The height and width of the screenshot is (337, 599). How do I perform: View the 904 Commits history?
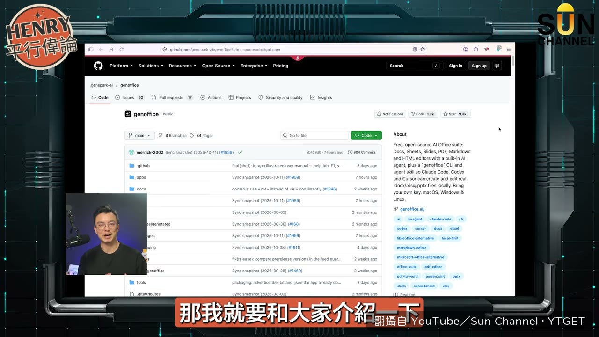pos(362,152)
